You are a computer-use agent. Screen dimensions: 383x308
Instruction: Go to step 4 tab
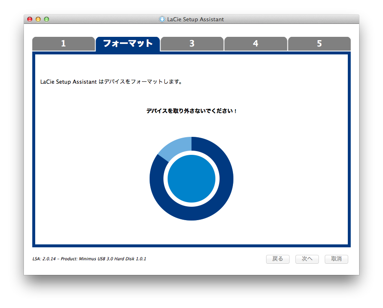[256, 44]
